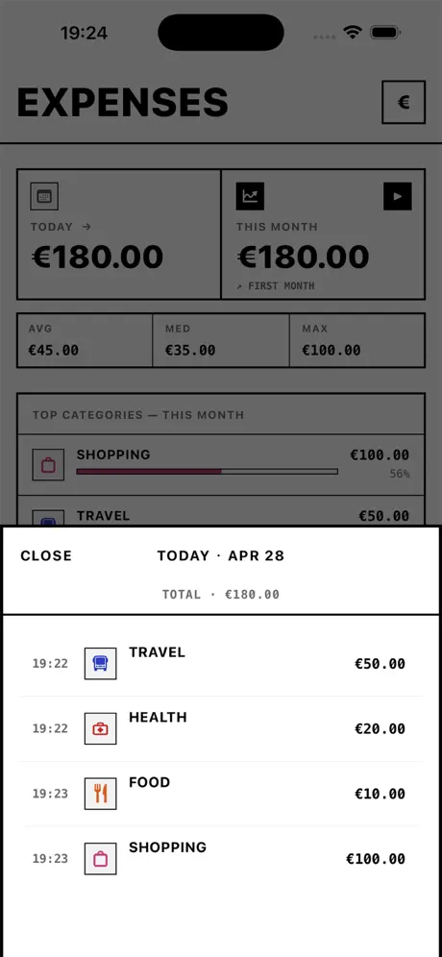Click the Shopping category progress bar
This screenshot has width=442, height=957.
(x=207, y=471)
